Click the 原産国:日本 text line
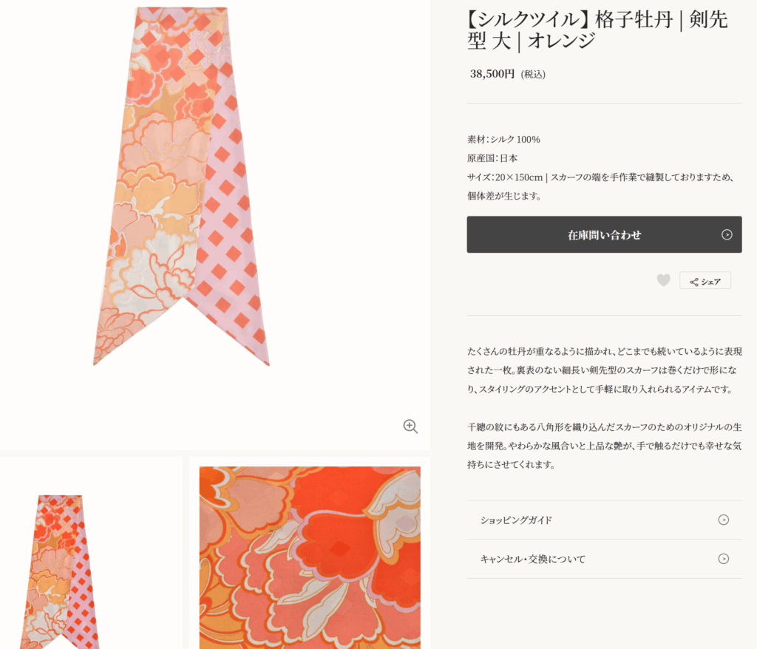 [492, 158]
